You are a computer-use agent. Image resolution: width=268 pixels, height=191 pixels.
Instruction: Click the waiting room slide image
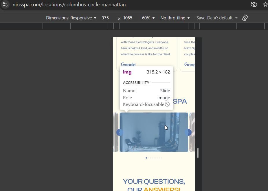(154, 132)
